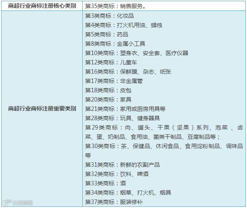Select the 商超行业商标注册核心类别 header cell

click(x=42, y=6)
